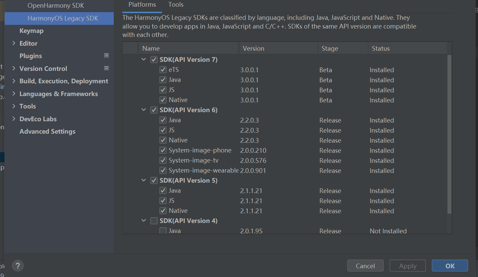478x277 pixels.
Task: Expand the DevEco Labs section
Action: (x=14, y=119)
